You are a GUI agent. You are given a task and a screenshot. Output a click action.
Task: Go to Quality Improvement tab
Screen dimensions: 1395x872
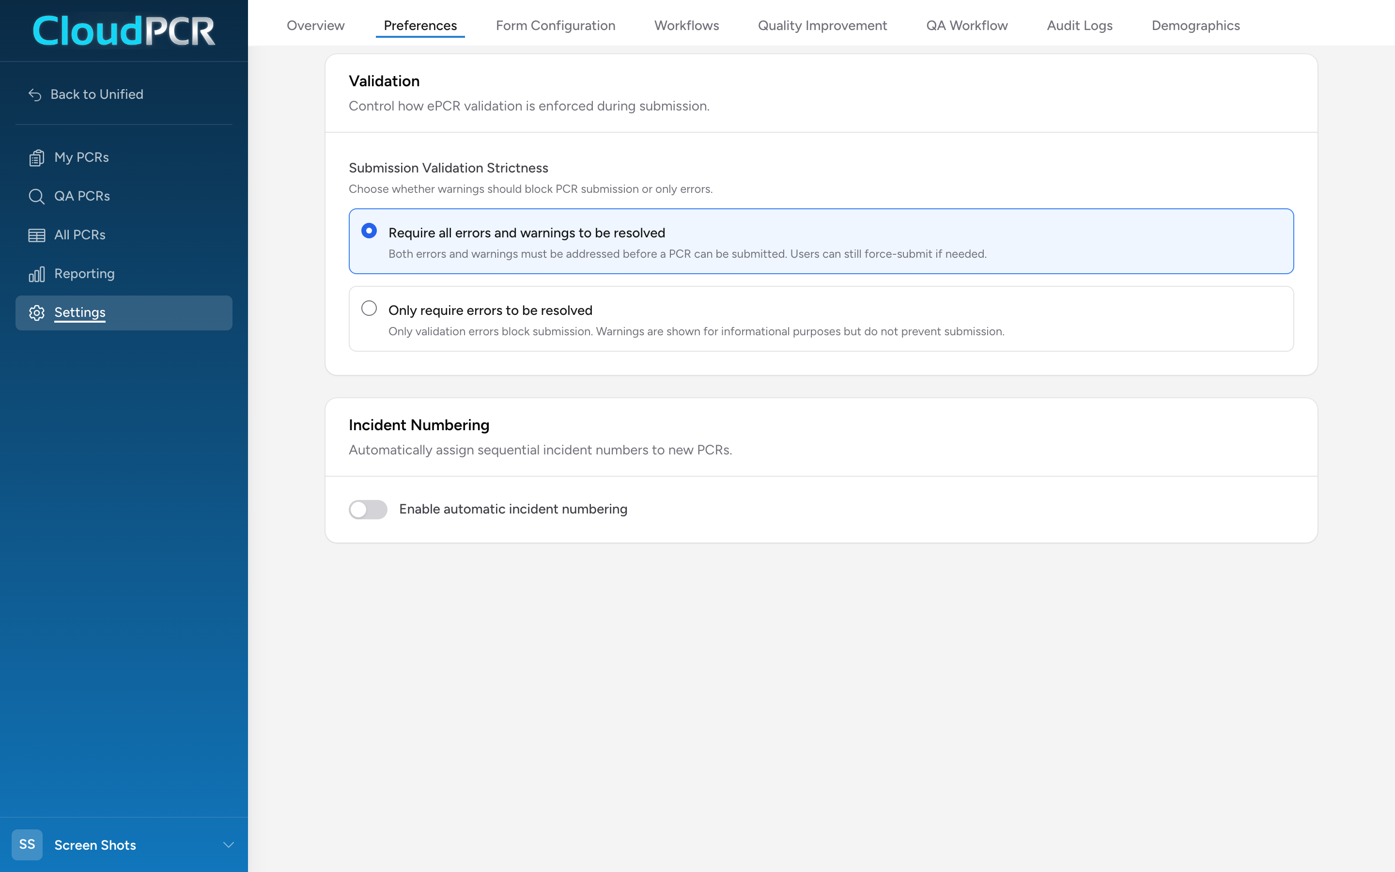click(x=822, y=25)
